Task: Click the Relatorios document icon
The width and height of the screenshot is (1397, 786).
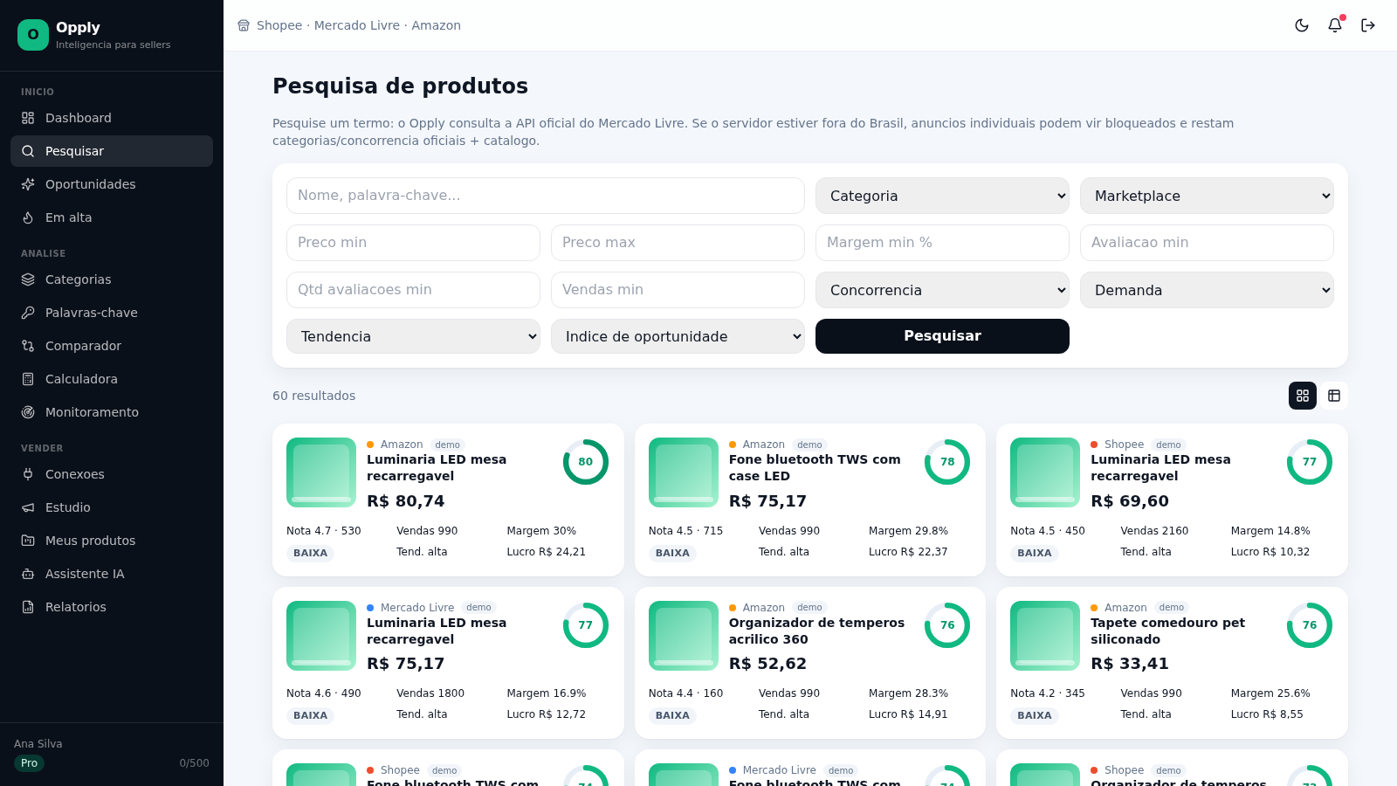Action: click(x=28, y=607)
